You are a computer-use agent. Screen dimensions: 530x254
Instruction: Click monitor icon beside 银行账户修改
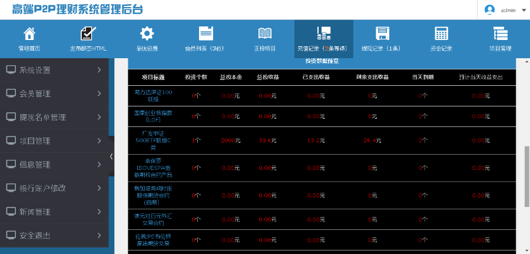11,188
